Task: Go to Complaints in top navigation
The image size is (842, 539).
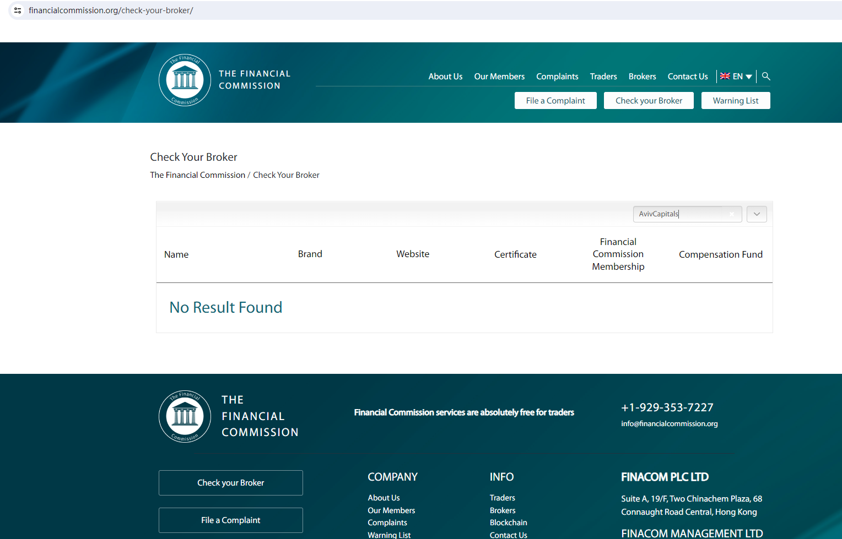Action: click(557, 77)
